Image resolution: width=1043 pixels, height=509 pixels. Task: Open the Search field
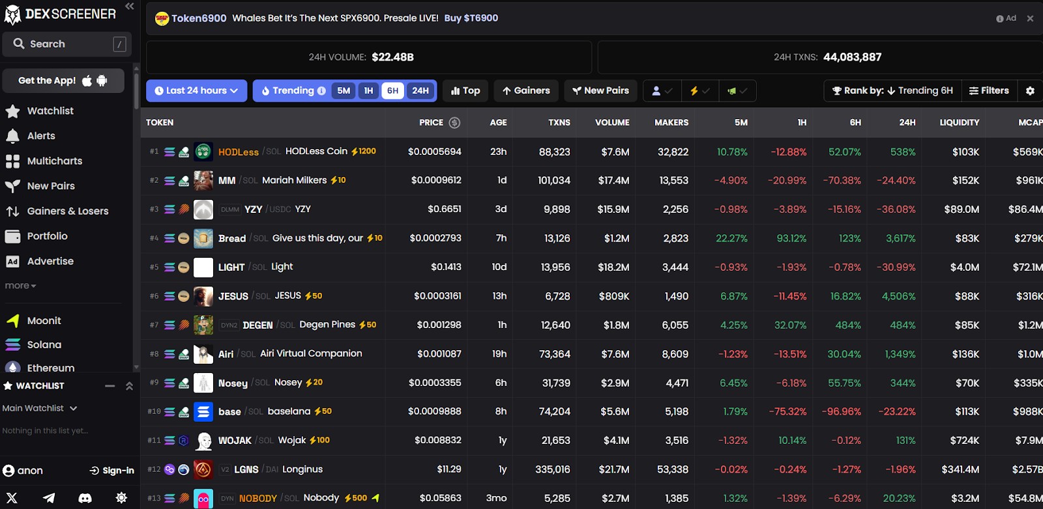(x=67, y=44)
